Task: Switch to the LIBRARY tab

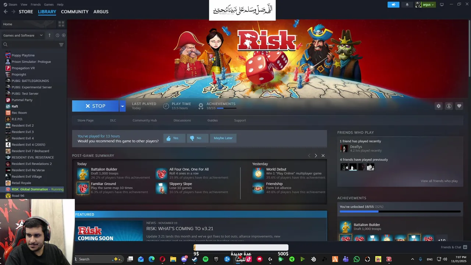Action: point(47,12)
